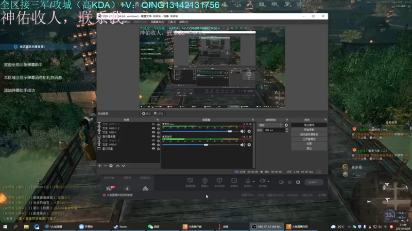
Task: Click the mixer panel vertical scrollbar
Action: (x=253, y=145)
